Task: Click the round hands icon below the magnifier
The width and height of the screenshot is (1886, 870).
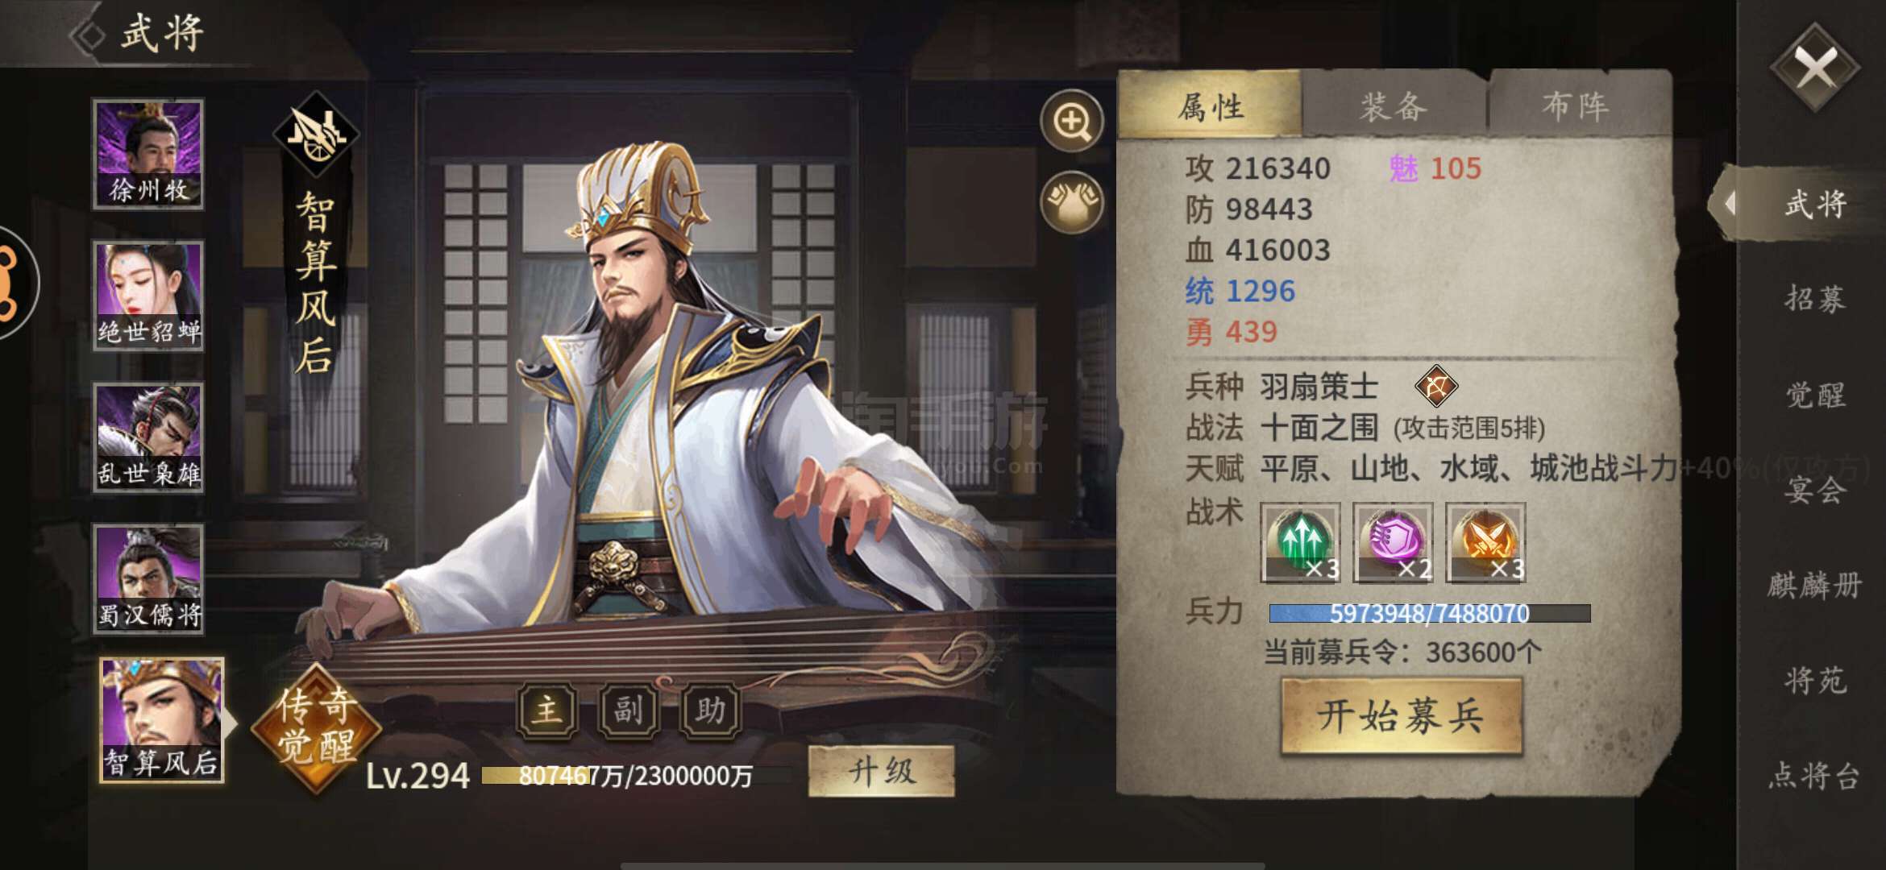Action: 1071,201
